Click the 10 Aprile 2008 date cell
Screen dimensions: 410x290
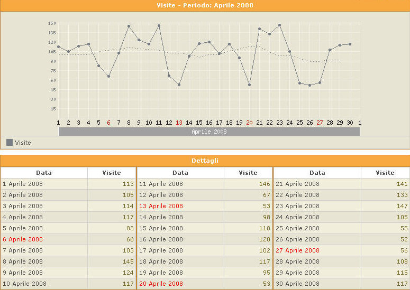point(44,284)
